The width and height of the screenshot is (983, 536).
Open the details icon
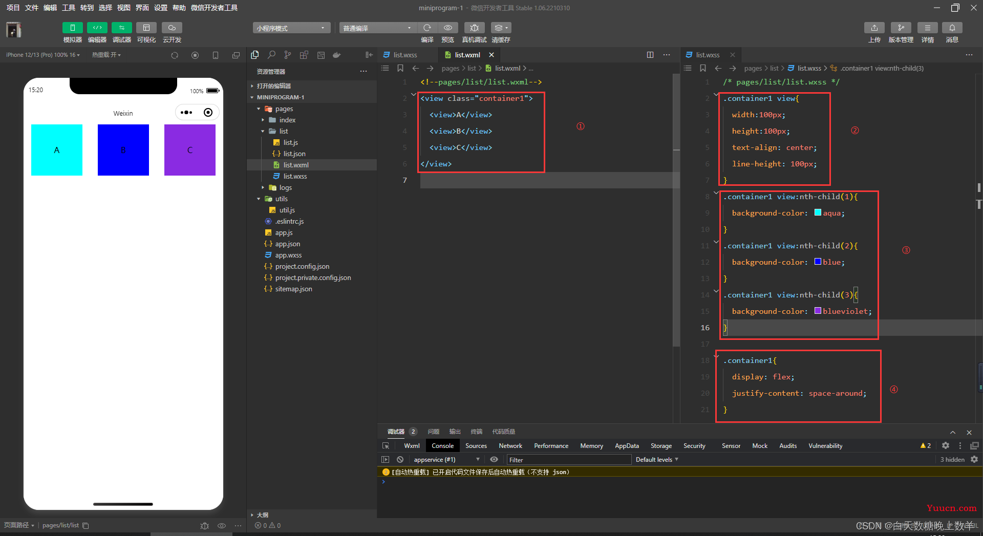928,28
